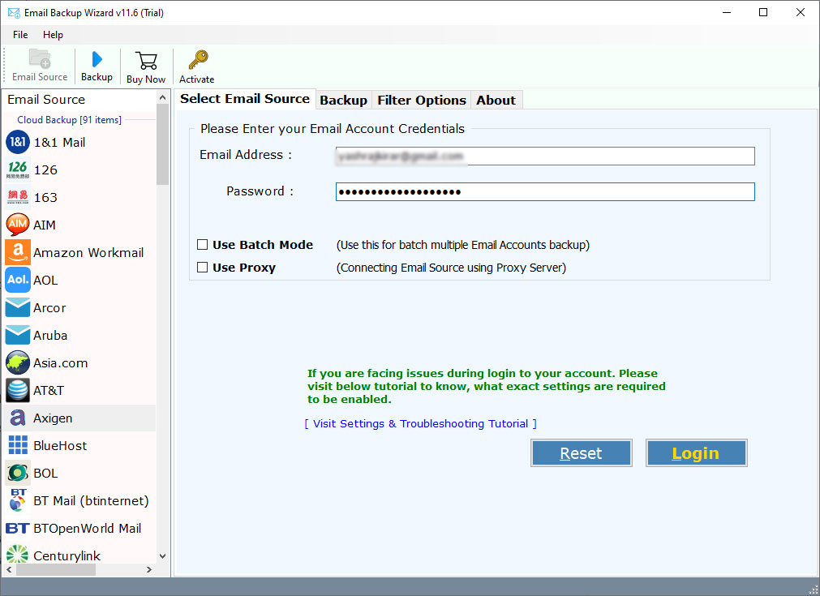Viewport: 820px width, 596px height.
Task: Select the 126 mail icon
Action: coord(18,170)
